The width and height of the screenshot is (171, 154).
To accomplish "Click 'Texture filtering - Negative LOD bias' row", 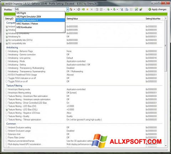I will 84,113.
